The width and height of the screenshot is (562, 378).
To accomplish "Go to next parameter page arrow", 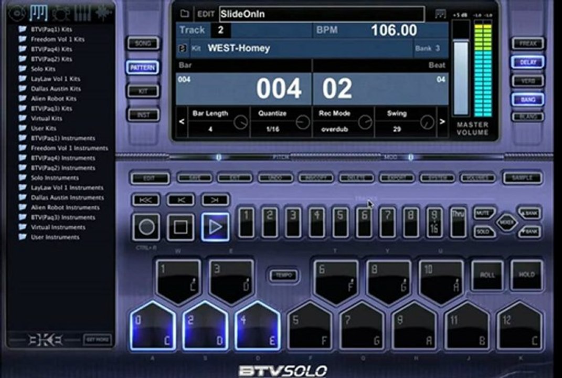I will point(442,122).
